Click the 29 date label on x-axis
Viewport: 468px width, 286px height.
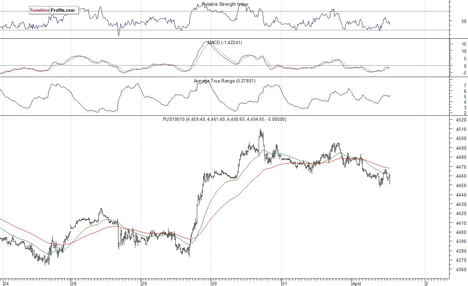145,283
